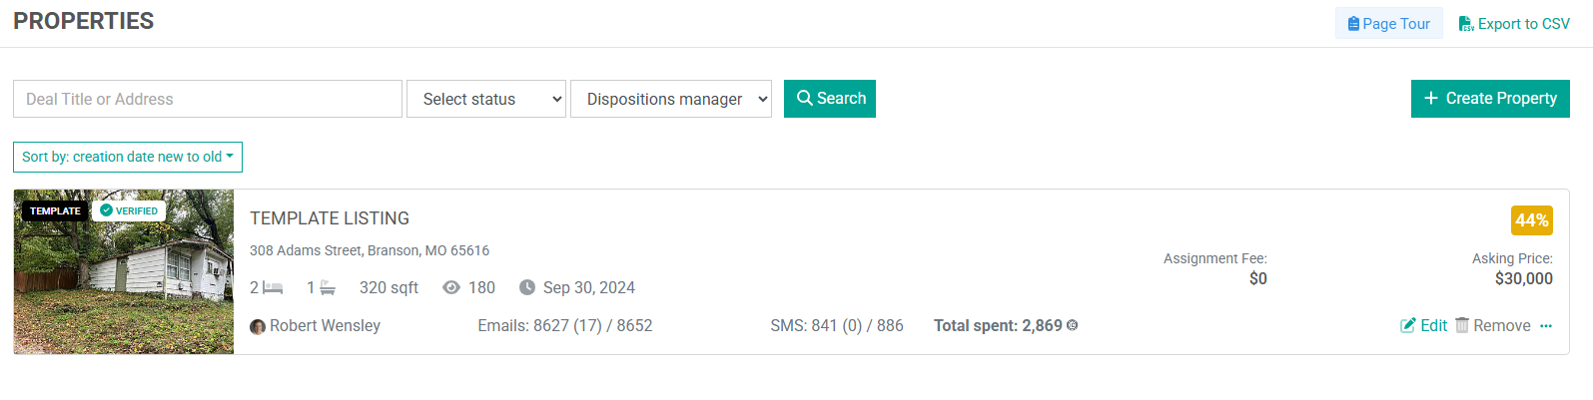
Task: Open the Select status dropdown
Action: pos(486,99)
